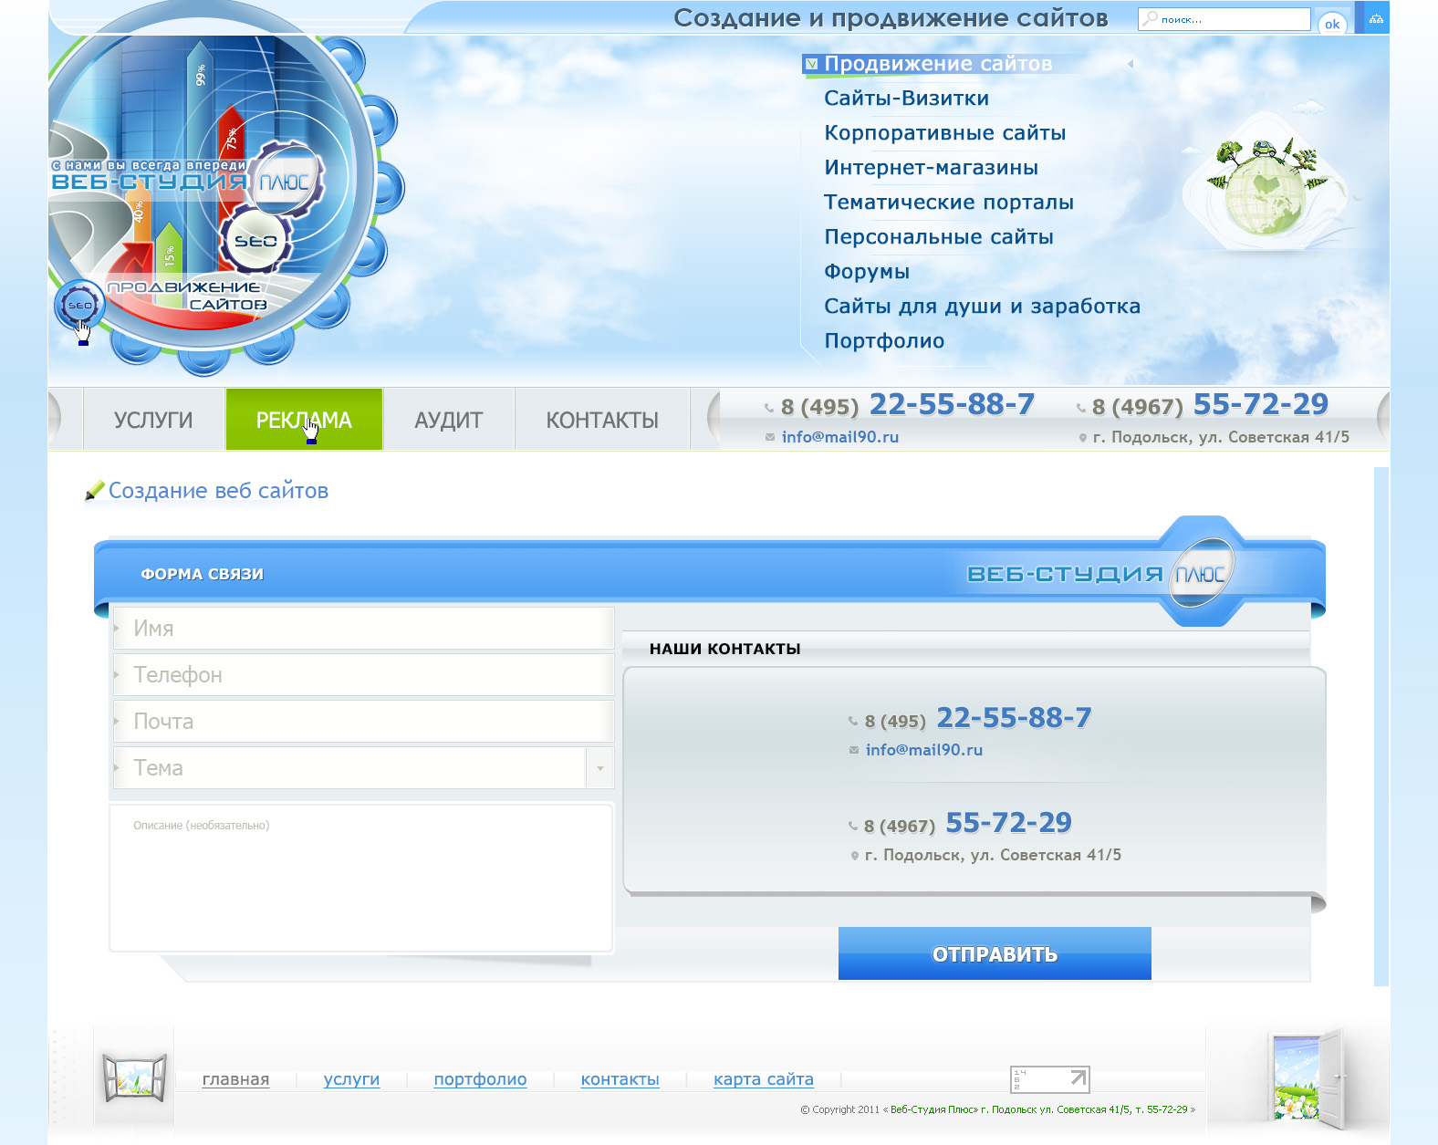
Task: Open Сайты для души и заработка
Action: point(982,307)
